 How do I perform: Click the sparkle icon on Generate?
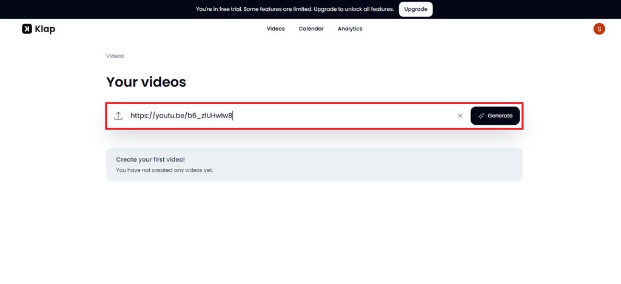pyautogui.click(x=482, y=116)
